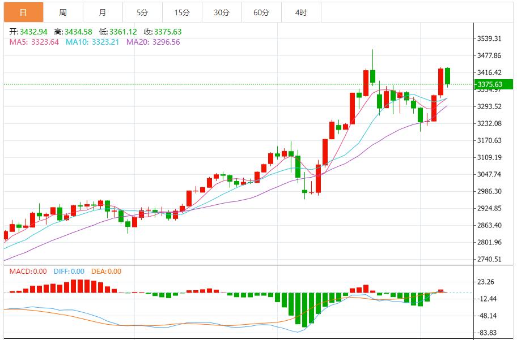Click the MA5: 3323.64 indicator label
Screen dimensions: 517x340
[x=34, y=42]
